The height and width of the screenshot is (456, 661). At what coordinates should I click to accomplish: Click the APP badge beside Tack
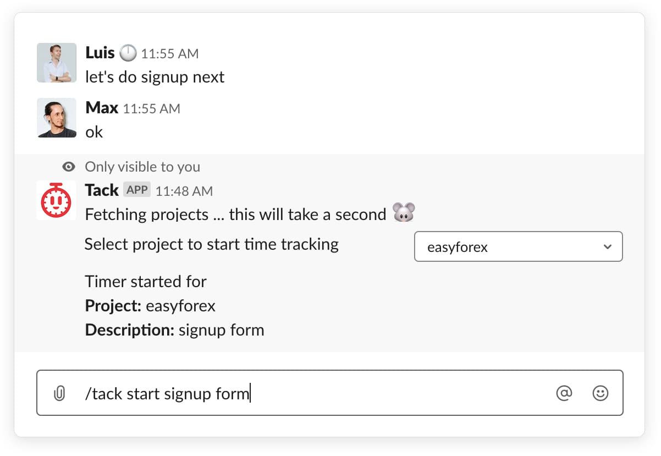[137, 190]
